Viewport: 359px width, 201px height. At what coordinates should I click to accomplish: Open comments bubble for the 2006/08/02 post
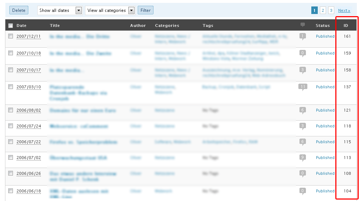303,110
